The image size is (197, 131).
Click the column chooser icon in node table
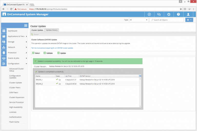coord(140,76)
